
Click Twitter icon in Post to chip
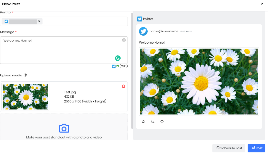click(x=6, y=21)
